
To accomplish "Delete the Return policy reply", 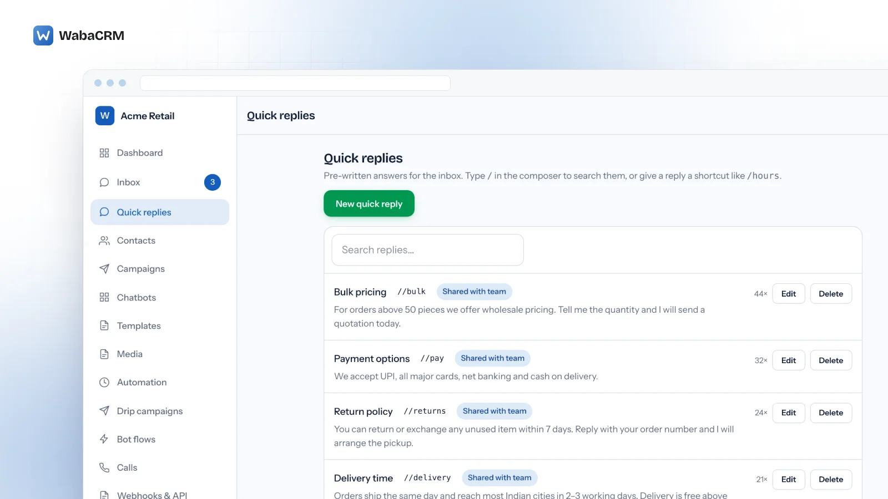I will pos(831,413).
